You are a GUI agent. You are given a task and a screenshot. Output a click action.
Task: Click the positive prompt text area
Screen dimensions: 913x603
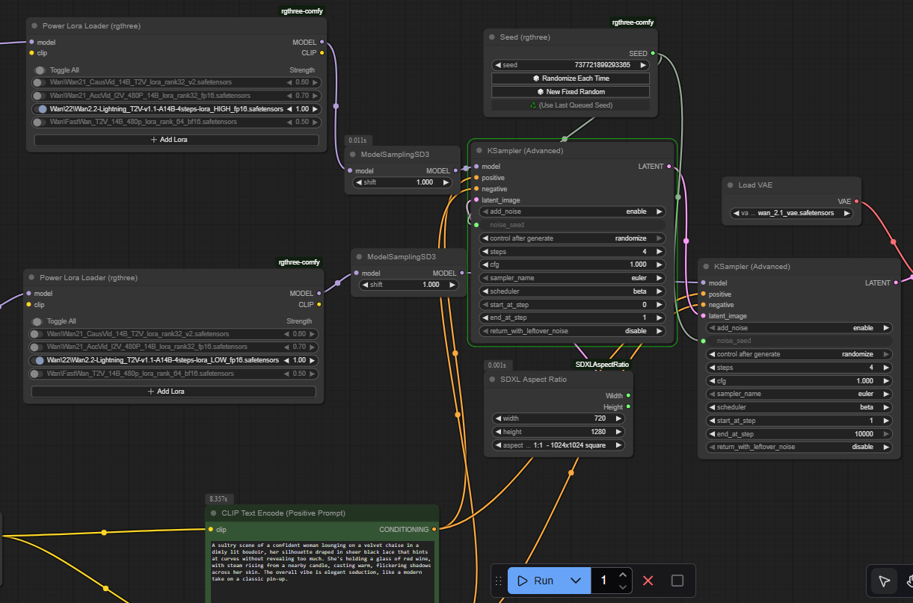pos(322,572)
